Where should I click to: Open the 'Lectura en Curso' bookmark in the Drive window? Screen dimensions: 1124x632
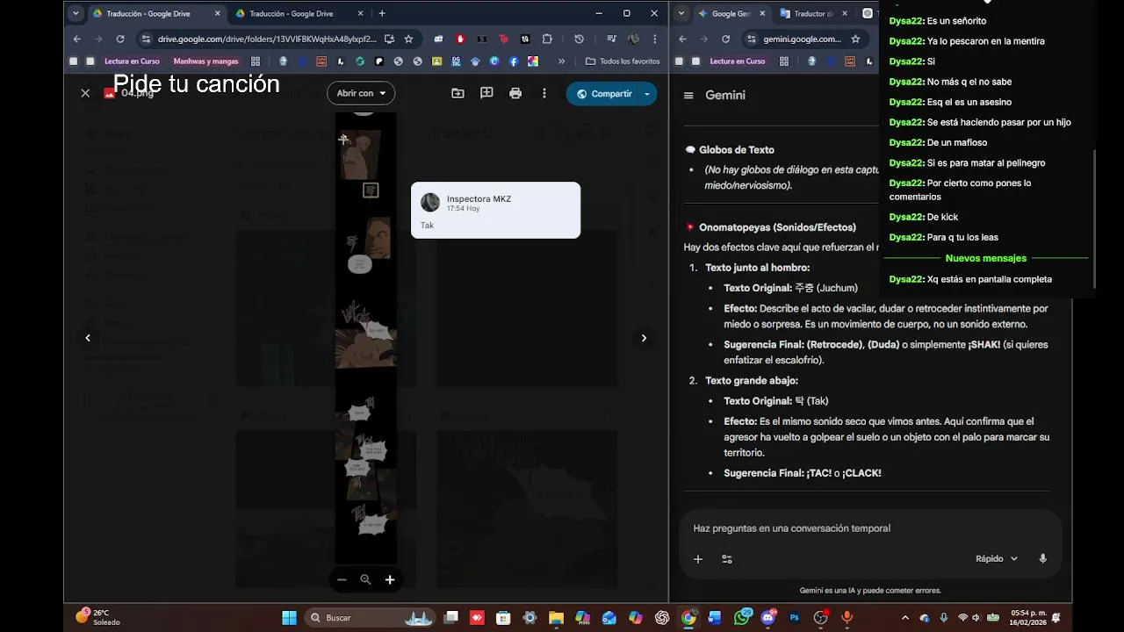tap(132, 61)
